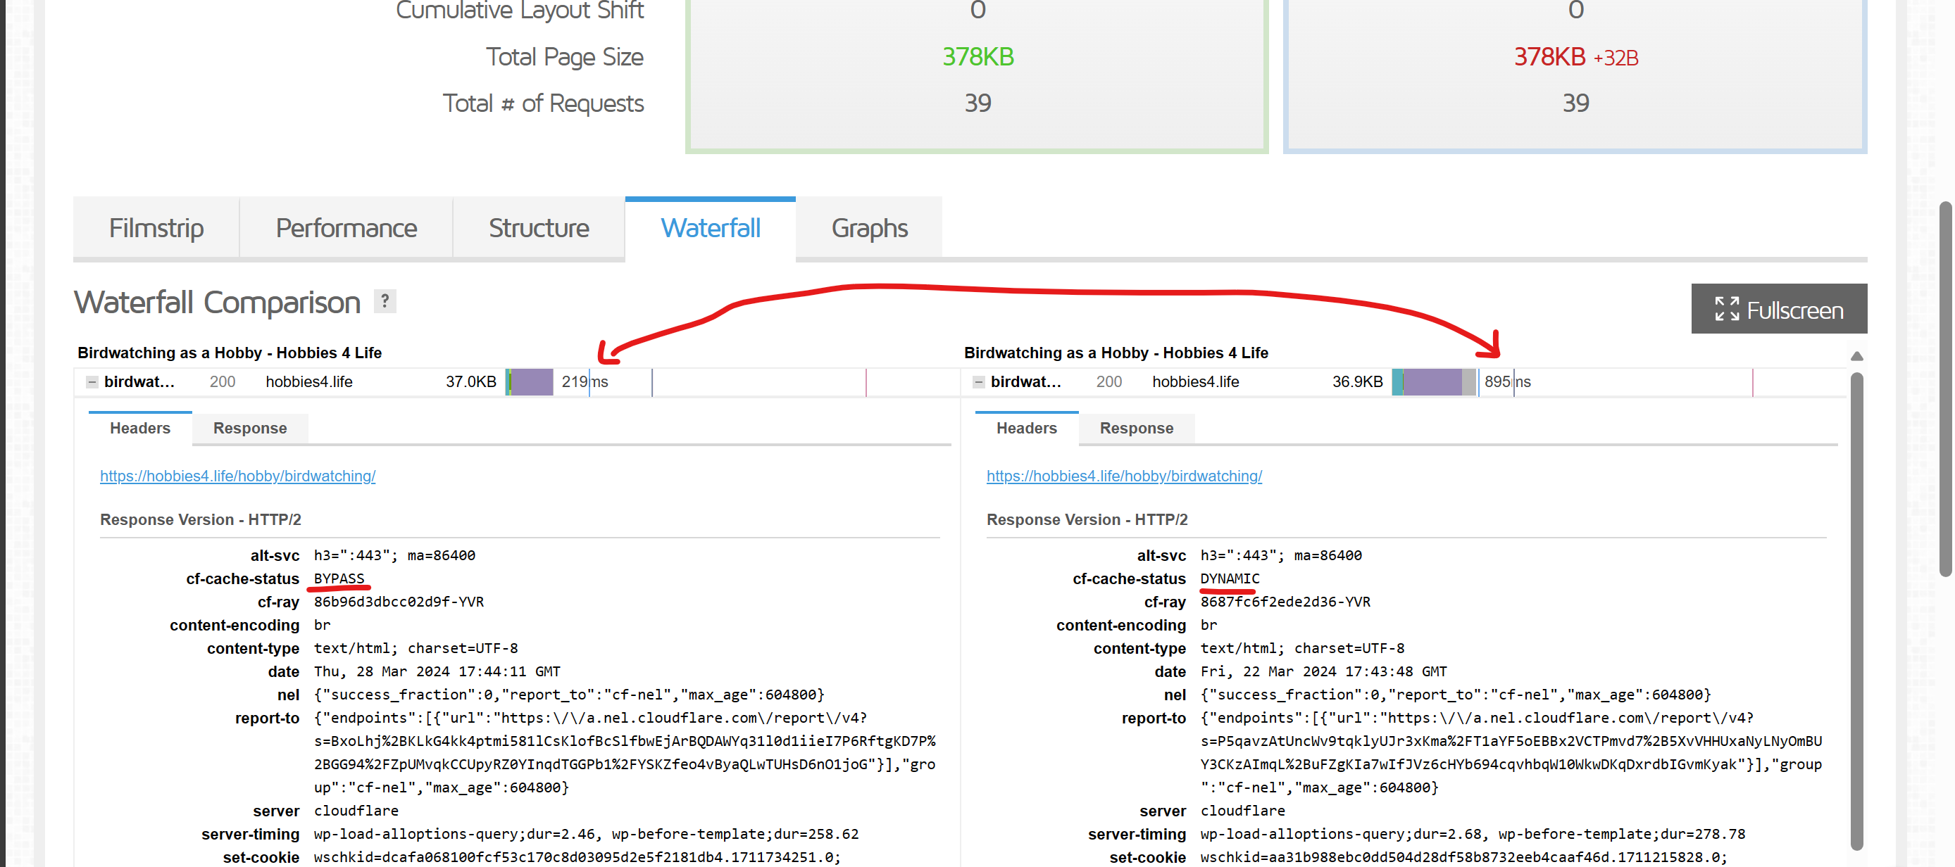
Task: Switch to the Filmstrip tab
Action: point(156,228)
